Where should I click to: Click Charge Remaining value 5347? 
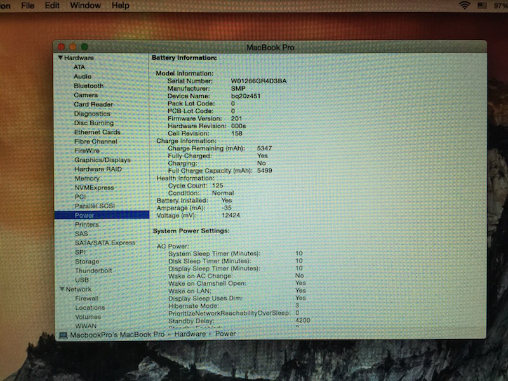pos(264,148)
